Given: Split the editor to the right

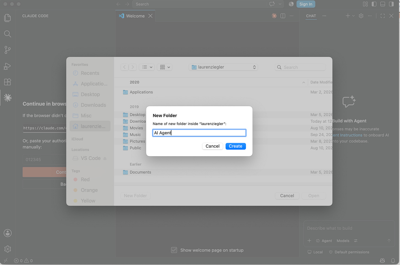Looking at the screenshot, I should click(x=283, y=16).
